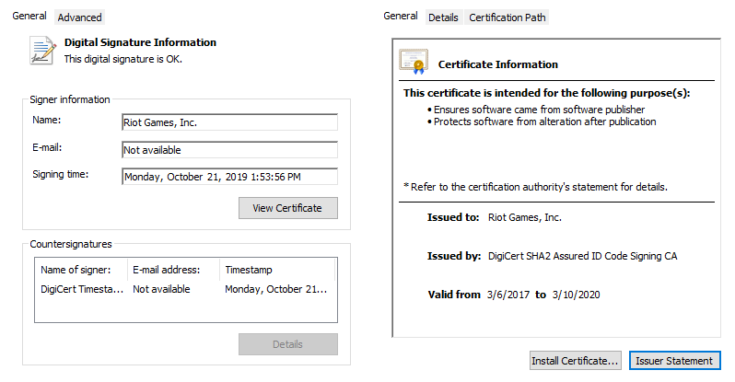
Task: Select the DigiCert Timestamp countersignature row
Action: pos(81,289)
